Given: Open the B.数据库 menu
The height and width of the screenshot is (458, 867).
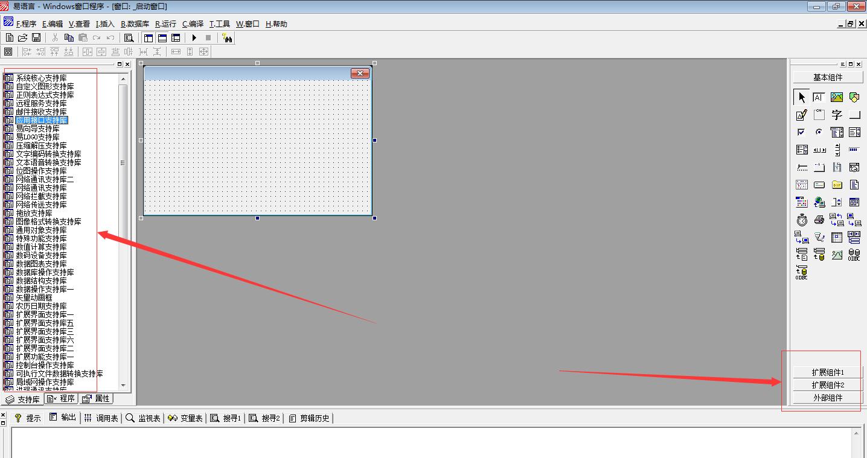Looking at the screenshot, I should 135,24.
